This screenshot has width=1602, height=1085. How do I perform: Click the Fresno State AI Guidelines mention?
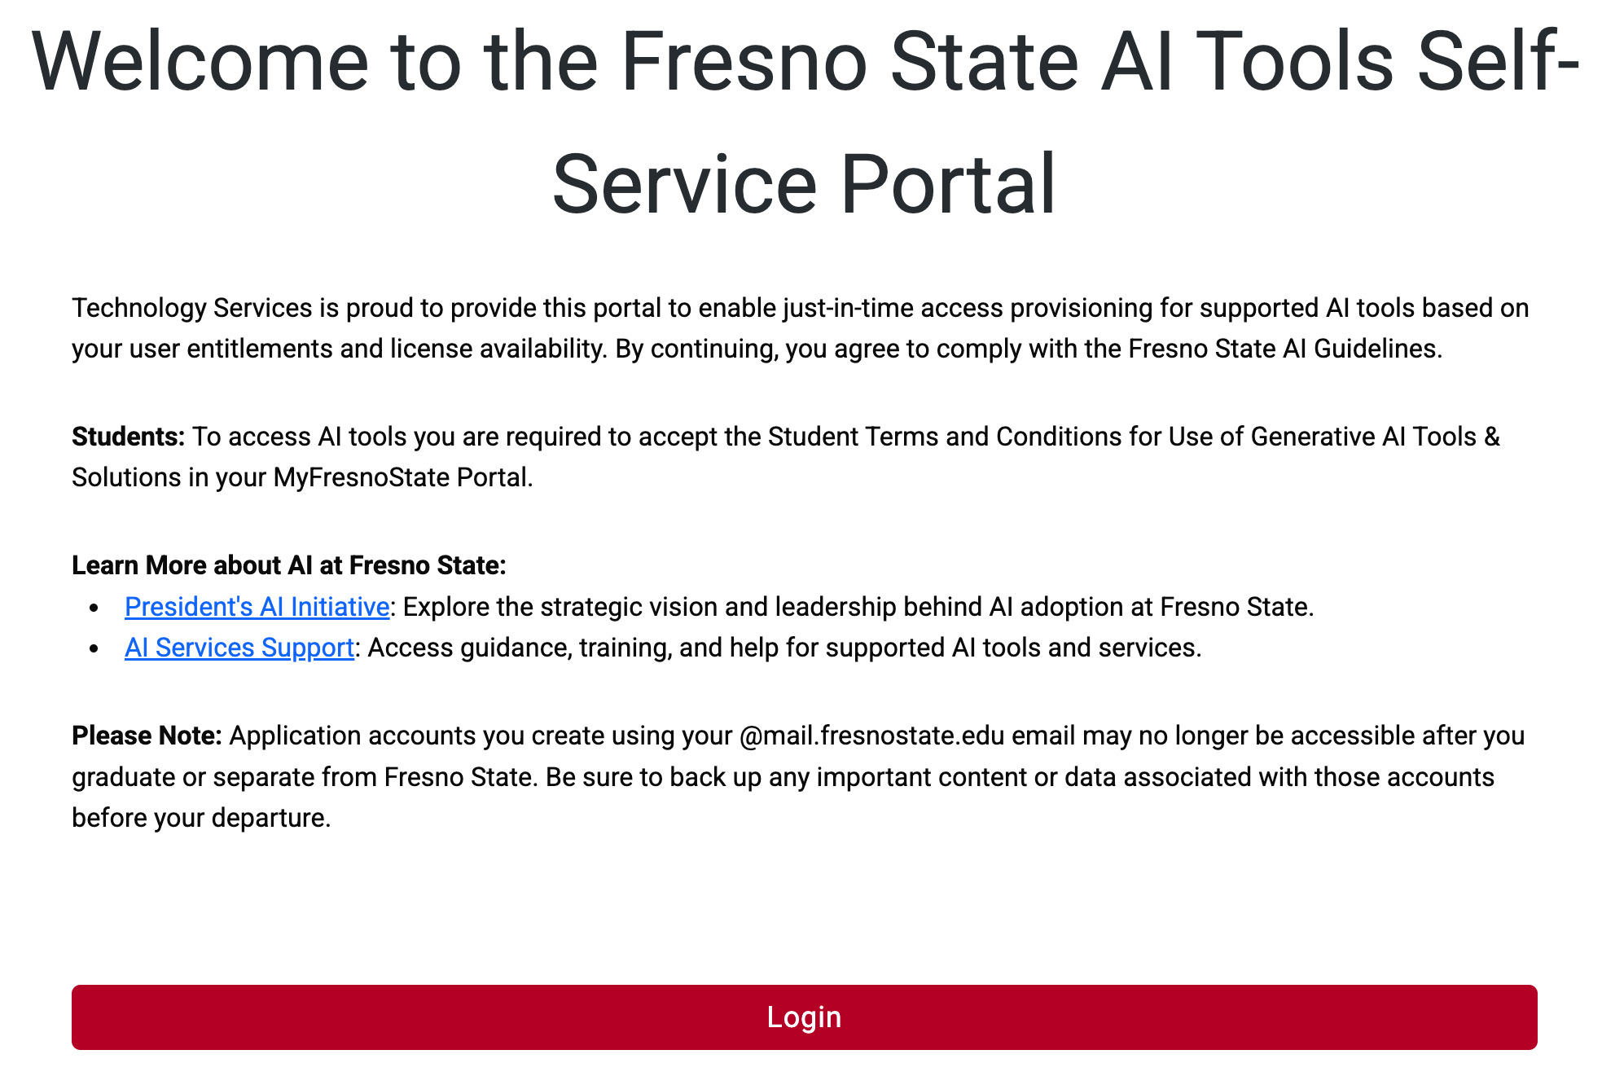[1285, 349]
